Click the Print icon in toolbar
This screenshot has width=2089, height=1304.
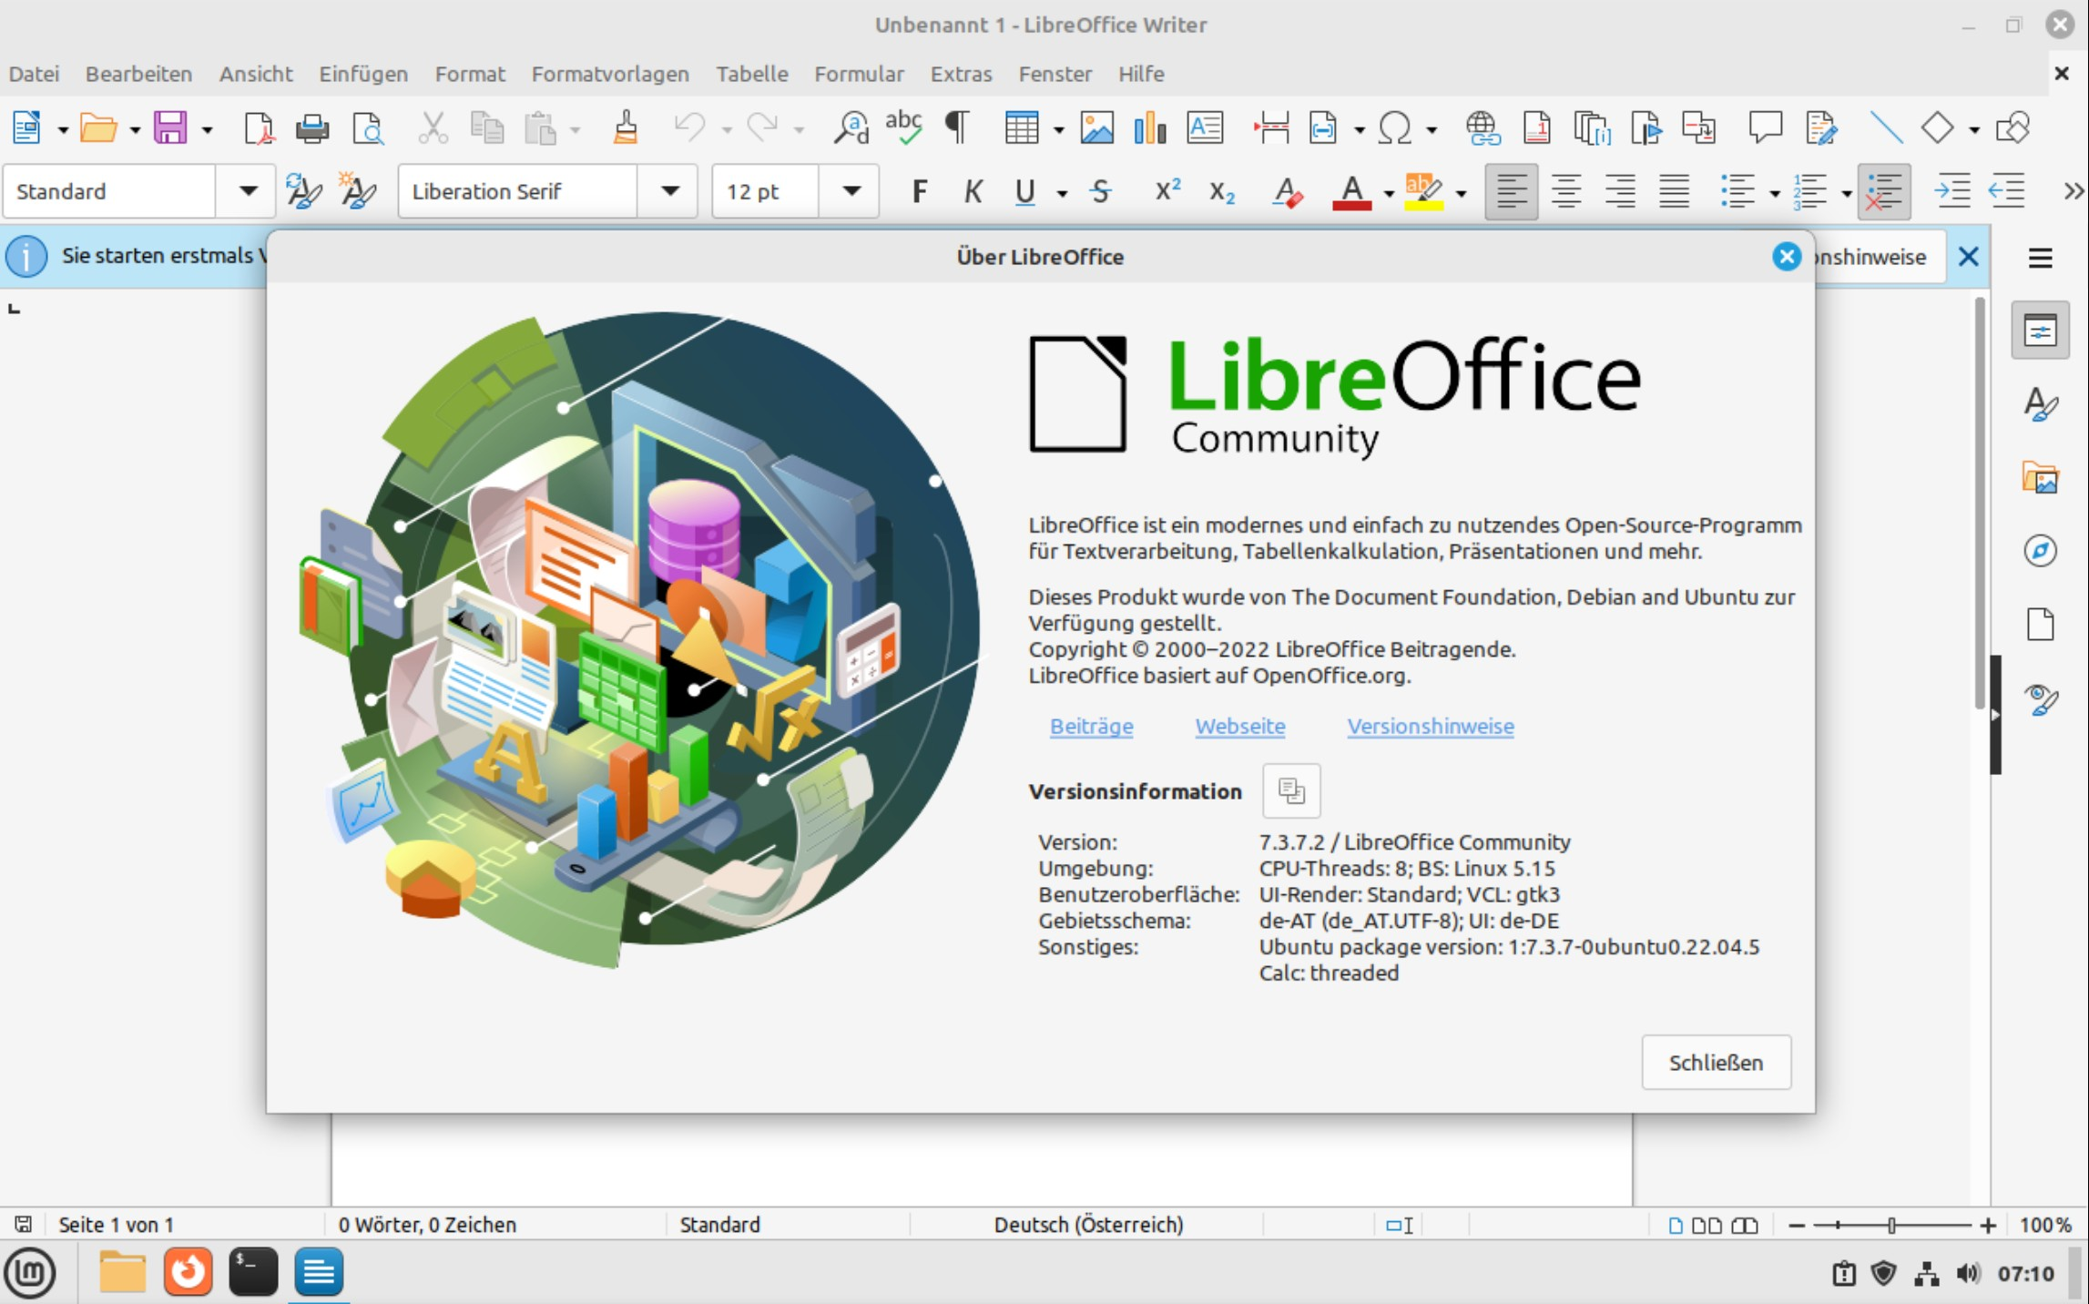[312, 128]
